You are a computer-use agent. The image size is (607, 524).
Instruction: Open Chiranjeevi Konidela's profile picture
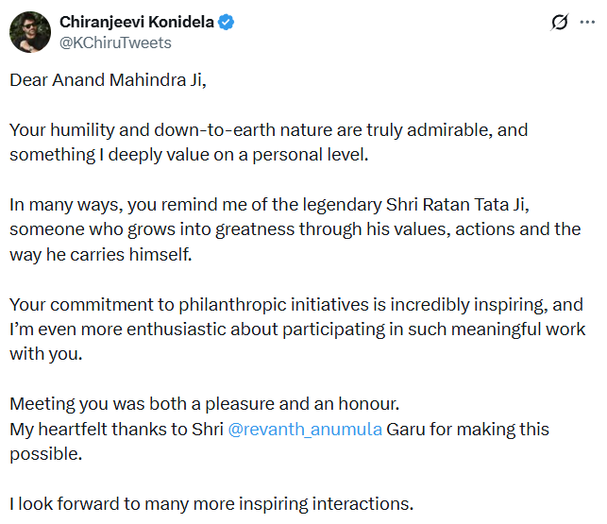coord(30,32)
